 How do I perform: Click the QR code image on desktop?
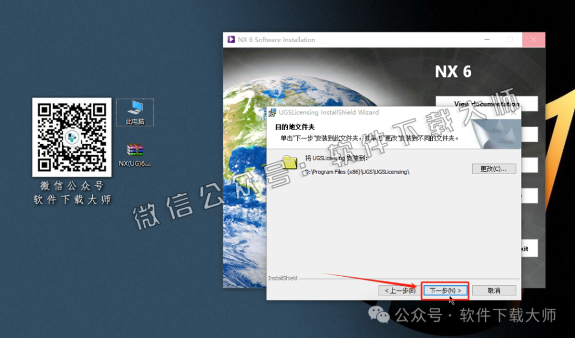71,137
